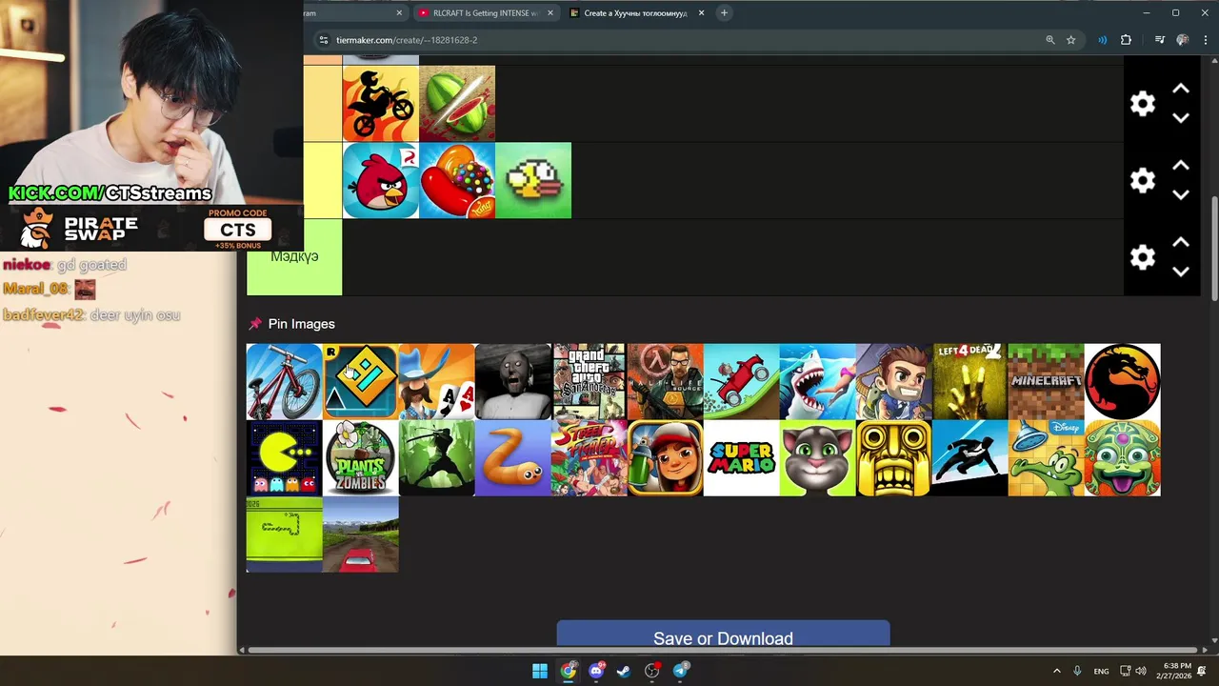The image size is (1219, 686).
Task: Show hidden system tray icons
Action: [x=1056, y=671]
